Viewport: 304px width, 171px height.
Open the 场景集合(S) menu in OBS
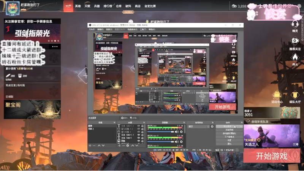132,30
